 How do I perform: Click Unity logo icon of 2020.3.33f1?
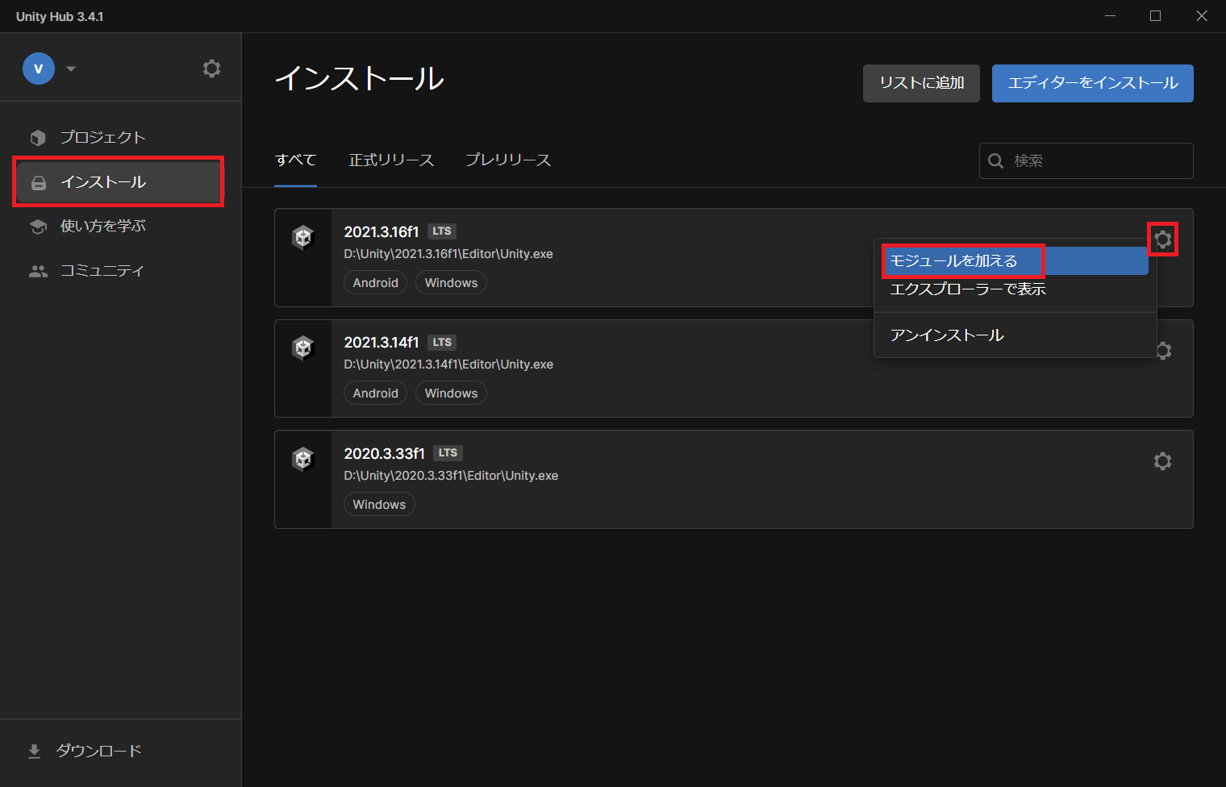[x=303, y=459]
